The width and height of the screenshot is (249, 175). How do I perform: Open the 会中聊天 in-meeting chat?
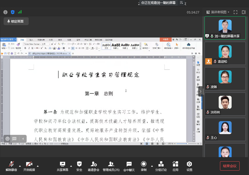tap(129, 166)
